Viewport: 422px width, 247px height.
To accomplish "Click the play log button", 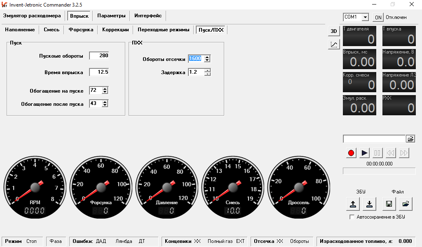I will tap(364, 153).
